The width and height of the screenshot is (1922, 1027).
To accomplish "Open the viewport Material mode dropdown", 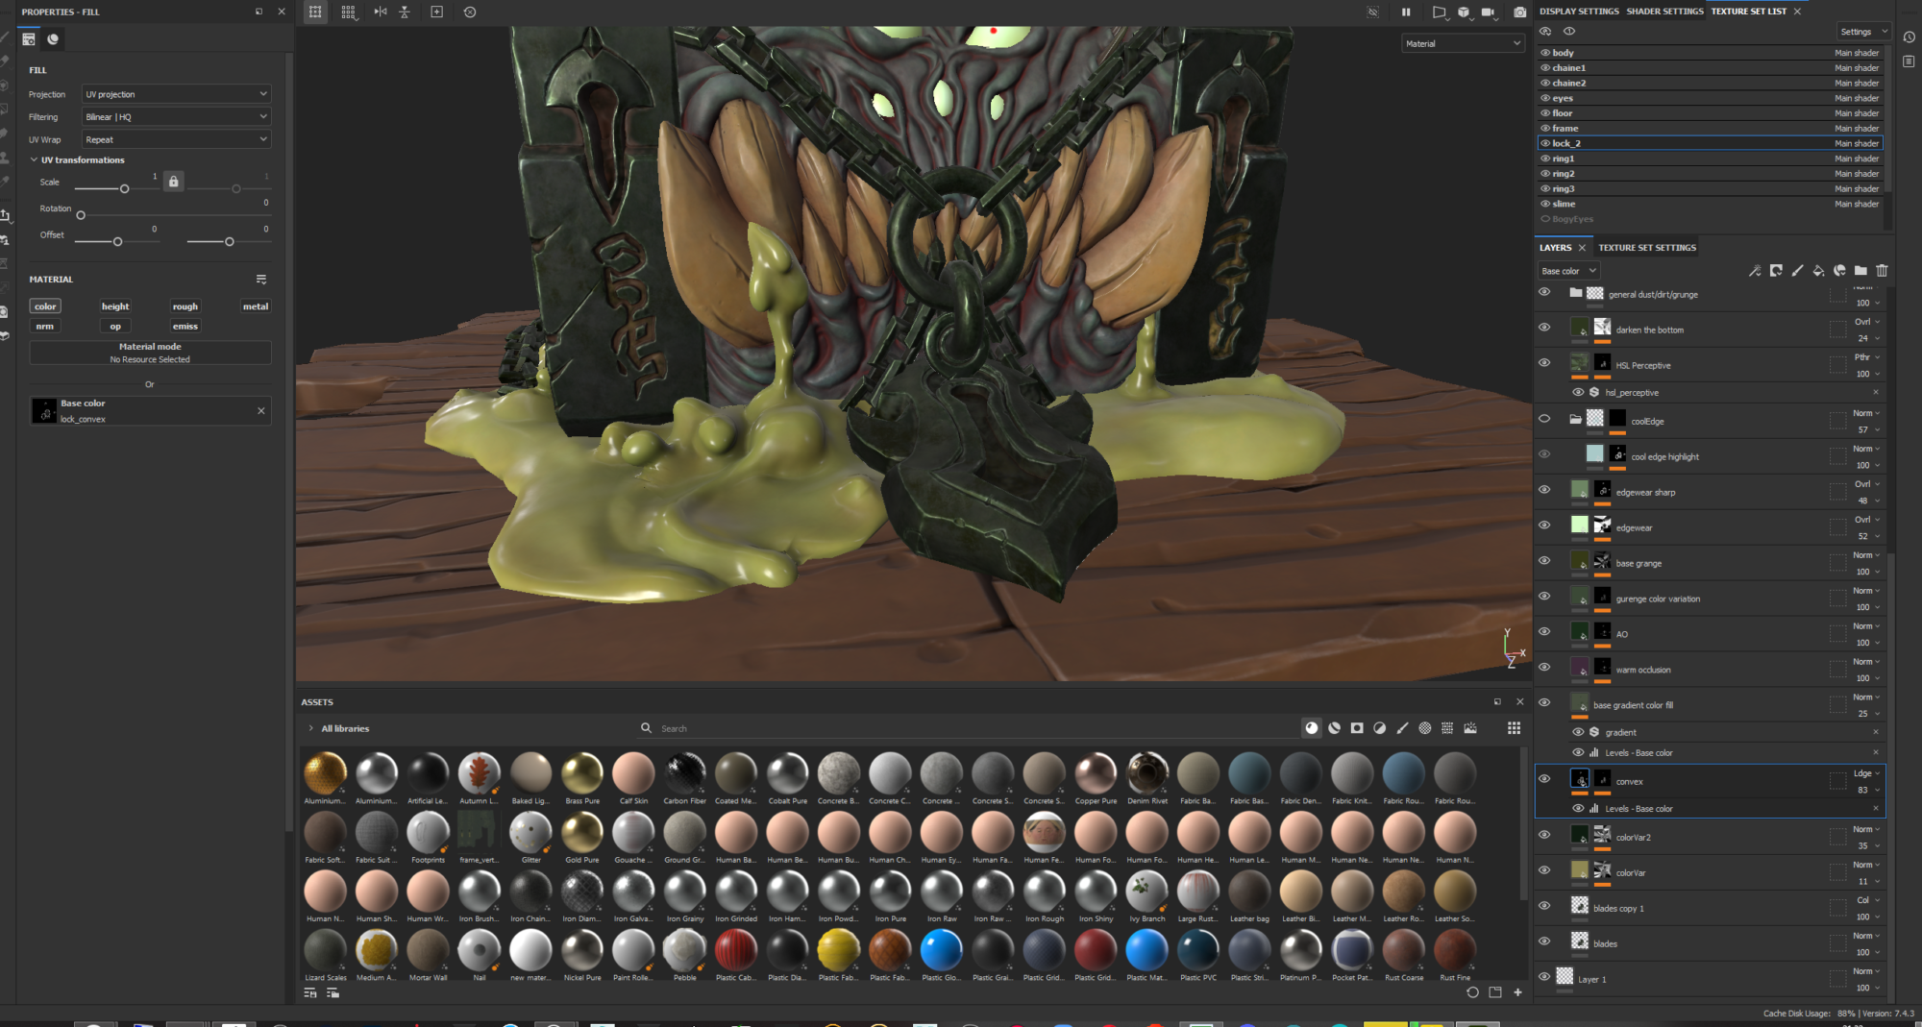I will coord(1462,43).
